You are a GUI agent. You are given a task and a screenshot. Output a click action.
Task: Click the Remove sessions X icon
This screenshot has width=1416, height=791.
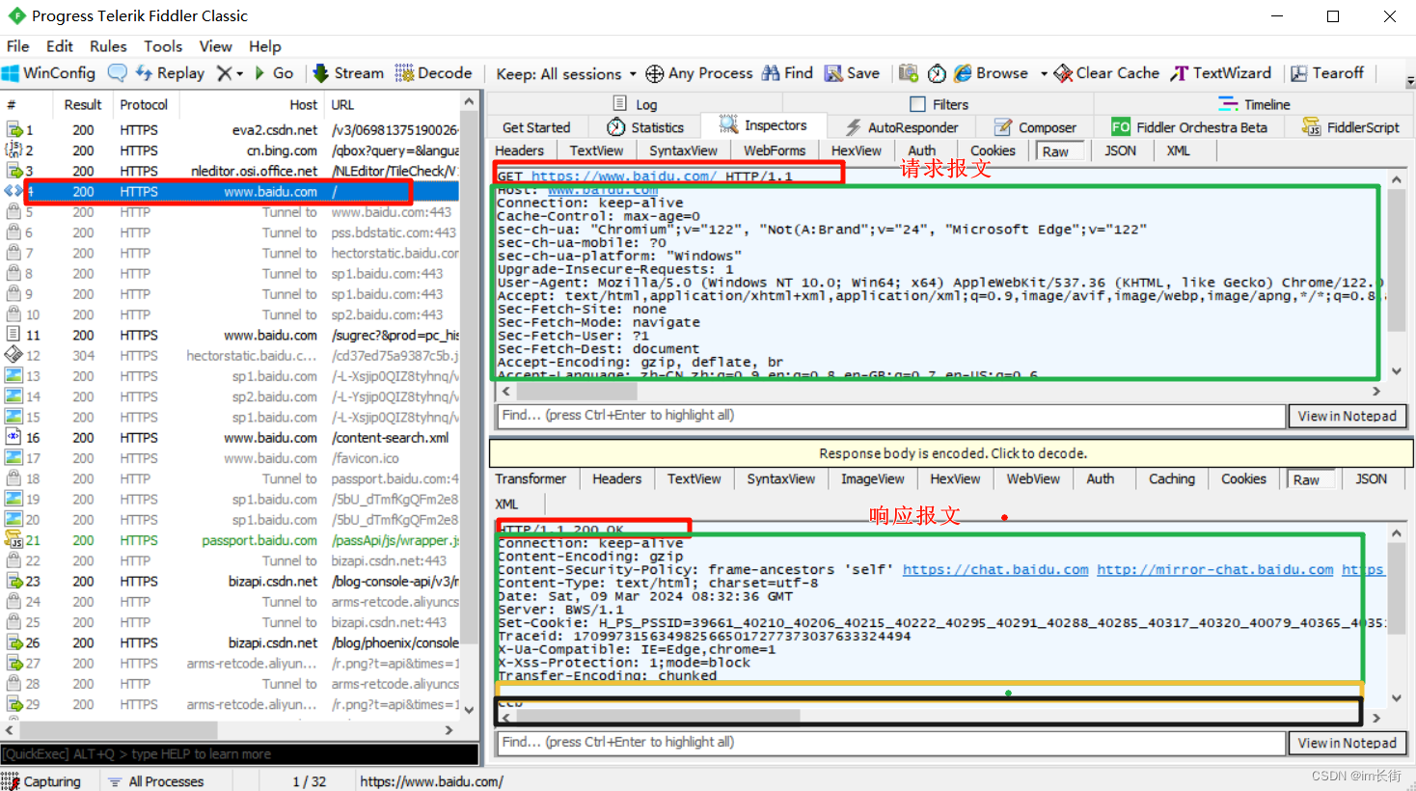[x=225, y=73]
